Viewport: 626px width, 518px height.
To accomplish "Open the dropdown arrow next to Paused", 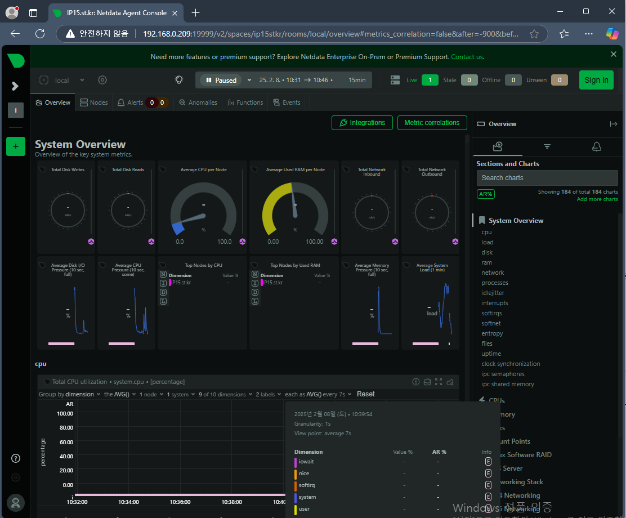I will (249, 81).
